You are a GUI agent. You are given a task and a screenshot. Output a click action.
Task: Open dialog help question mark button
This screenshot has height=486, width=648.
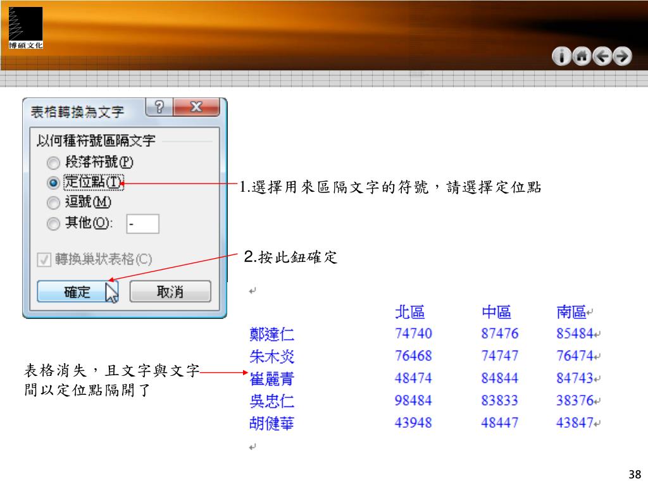(159, 108)
